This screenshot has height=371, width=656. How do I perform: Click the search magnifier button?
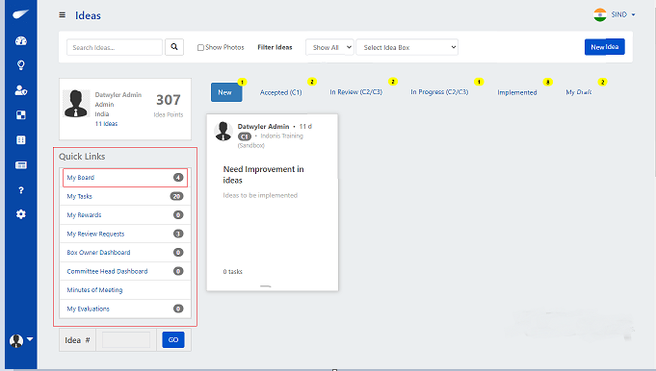click(x=174, y=47)
